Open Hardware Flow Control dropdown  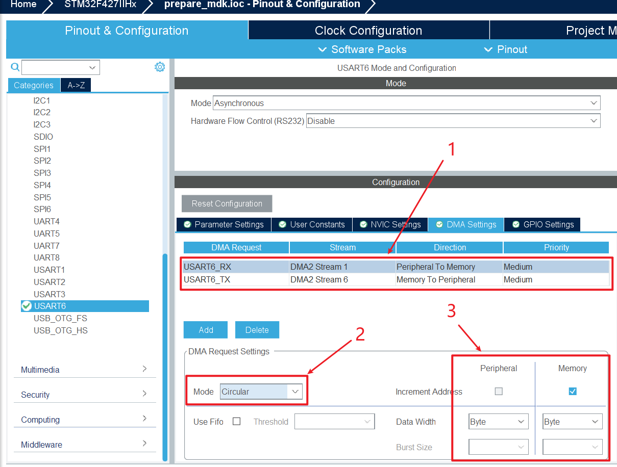[453, 121]
